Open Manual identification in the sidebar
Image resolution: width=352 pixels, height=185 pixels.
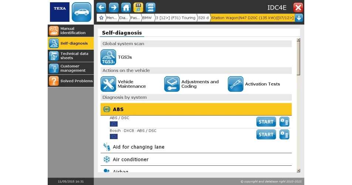71,31
